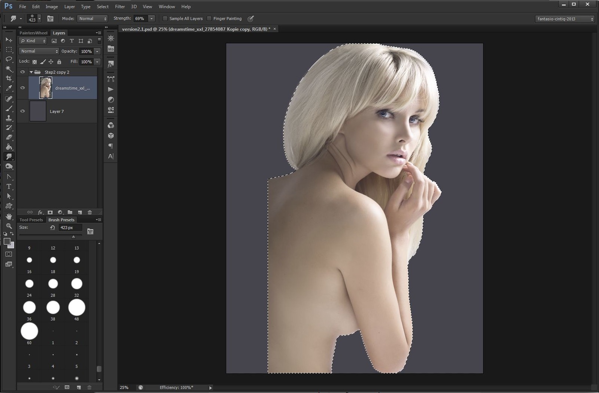This screenshot has height=393, width=599.
Task: Select the Move tool
Action: coord(9,40)
